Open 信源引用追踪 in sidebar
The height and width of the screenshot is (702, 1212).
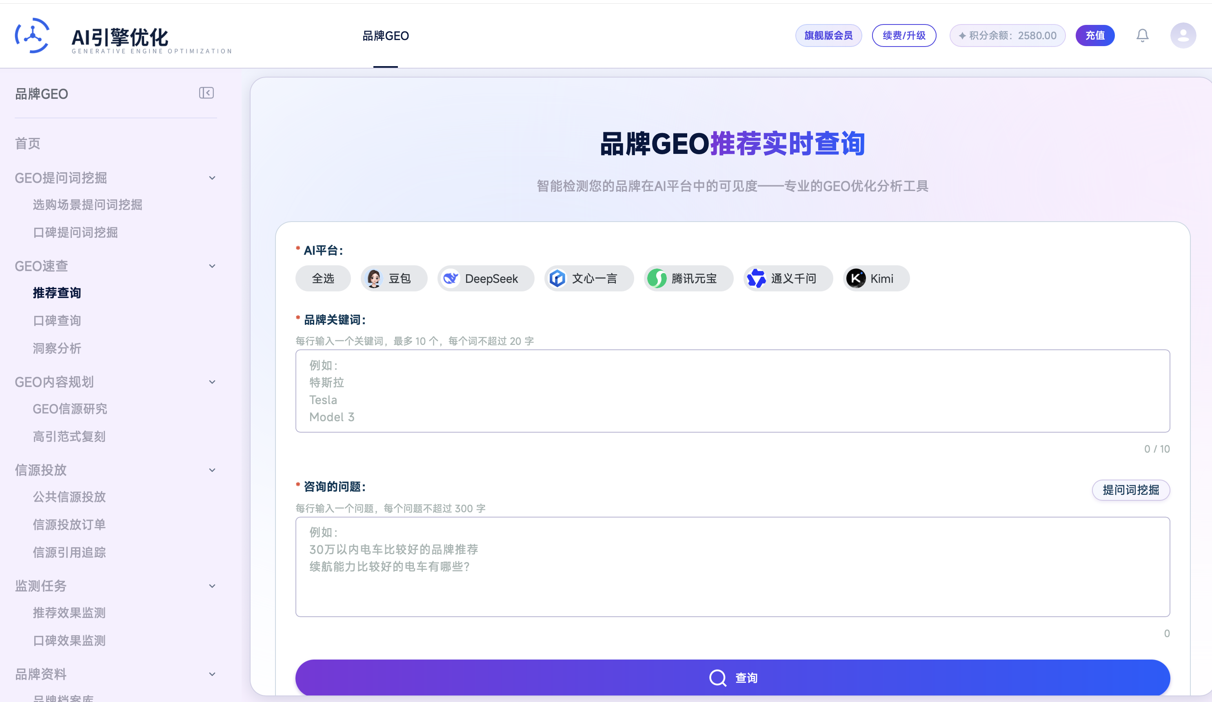point(69,553)
